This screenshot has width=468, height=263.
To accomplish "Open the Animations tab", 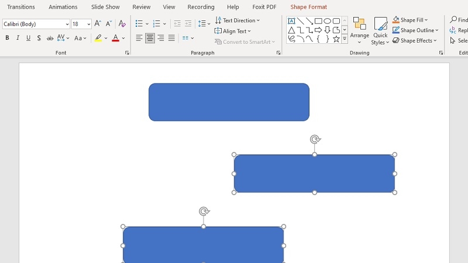I will point(63,7).
